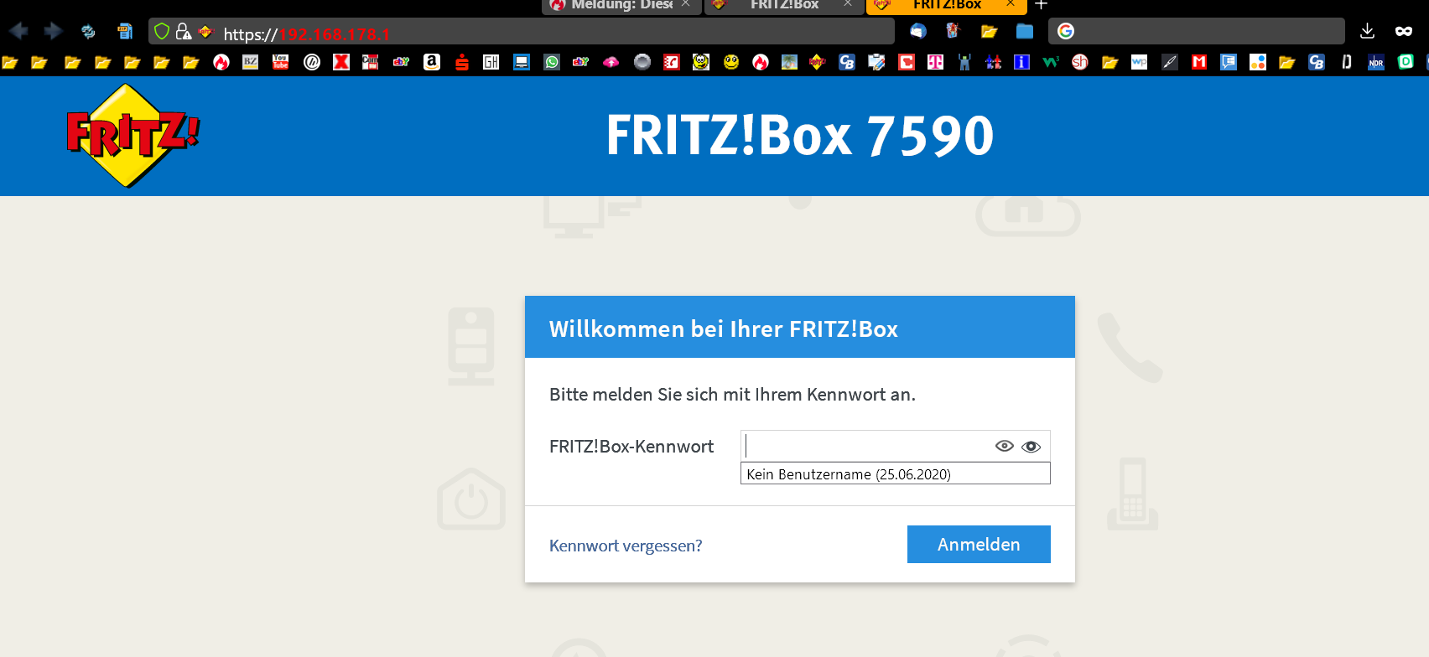Toggle the bold eye icon in the password field

click(1031, 447)
